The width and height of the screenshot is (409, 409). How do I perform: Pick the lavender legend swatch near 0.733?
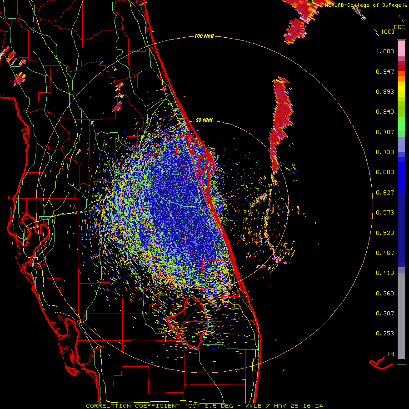pyautogui.click(x=401, y=144)
